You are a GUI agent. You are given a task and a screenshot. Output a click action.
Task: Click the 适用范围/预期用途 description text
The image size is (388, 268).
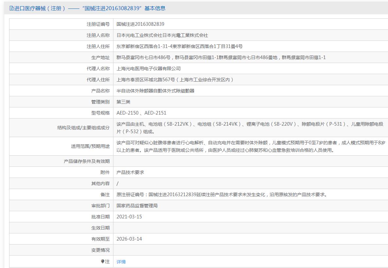[251, 147]
